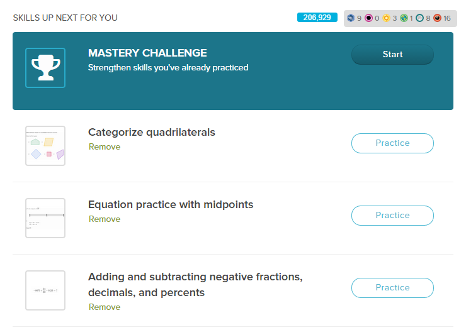Click the teal ring badge icon showing 8
The height and width of the screenshot is (330, 466).
(419, 18)
